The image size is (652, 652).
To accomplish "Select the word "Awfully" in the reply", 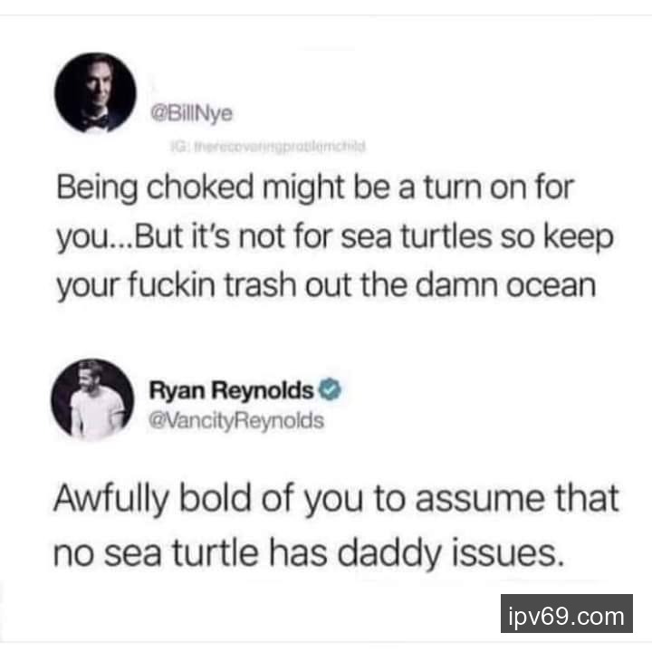I will 111,499.
